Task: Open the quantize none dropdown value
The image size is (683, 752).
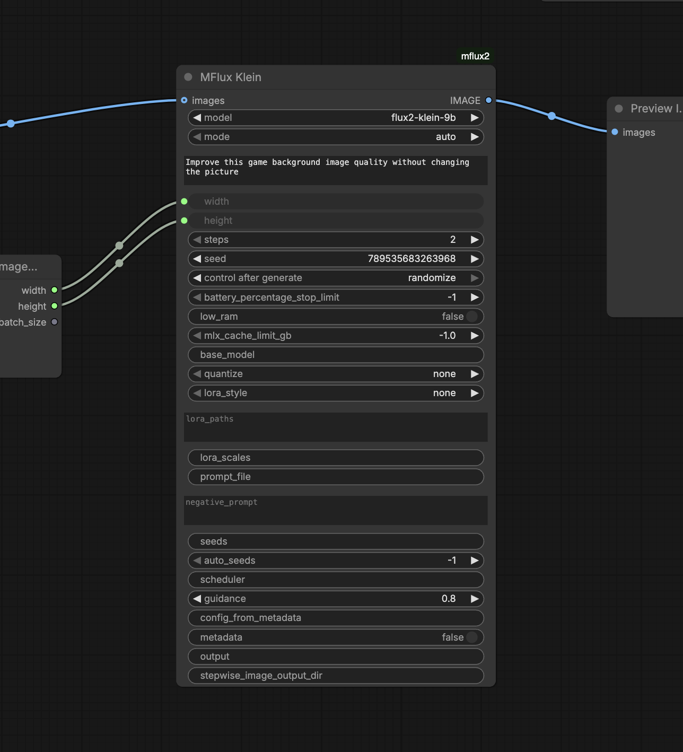Action: 444,374
